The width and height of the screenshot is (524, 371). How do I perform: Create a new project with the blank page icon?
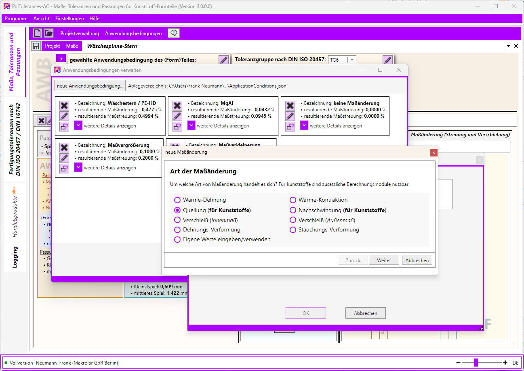tap(37, 33)
